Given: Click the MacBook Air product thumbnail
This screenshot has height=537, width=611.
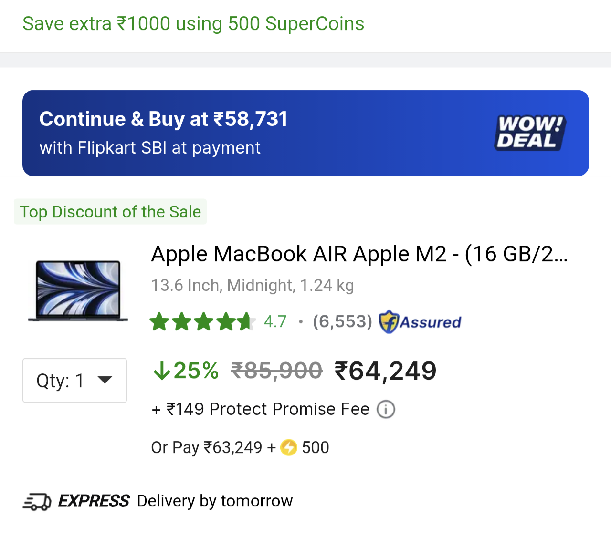Looking at the screenshot, I should click(x=78, y=290).
